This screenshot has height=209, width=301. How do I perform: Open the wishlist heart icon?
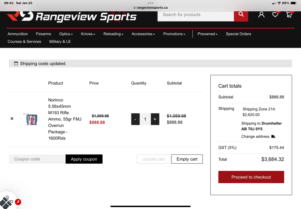tap(275, 15)
